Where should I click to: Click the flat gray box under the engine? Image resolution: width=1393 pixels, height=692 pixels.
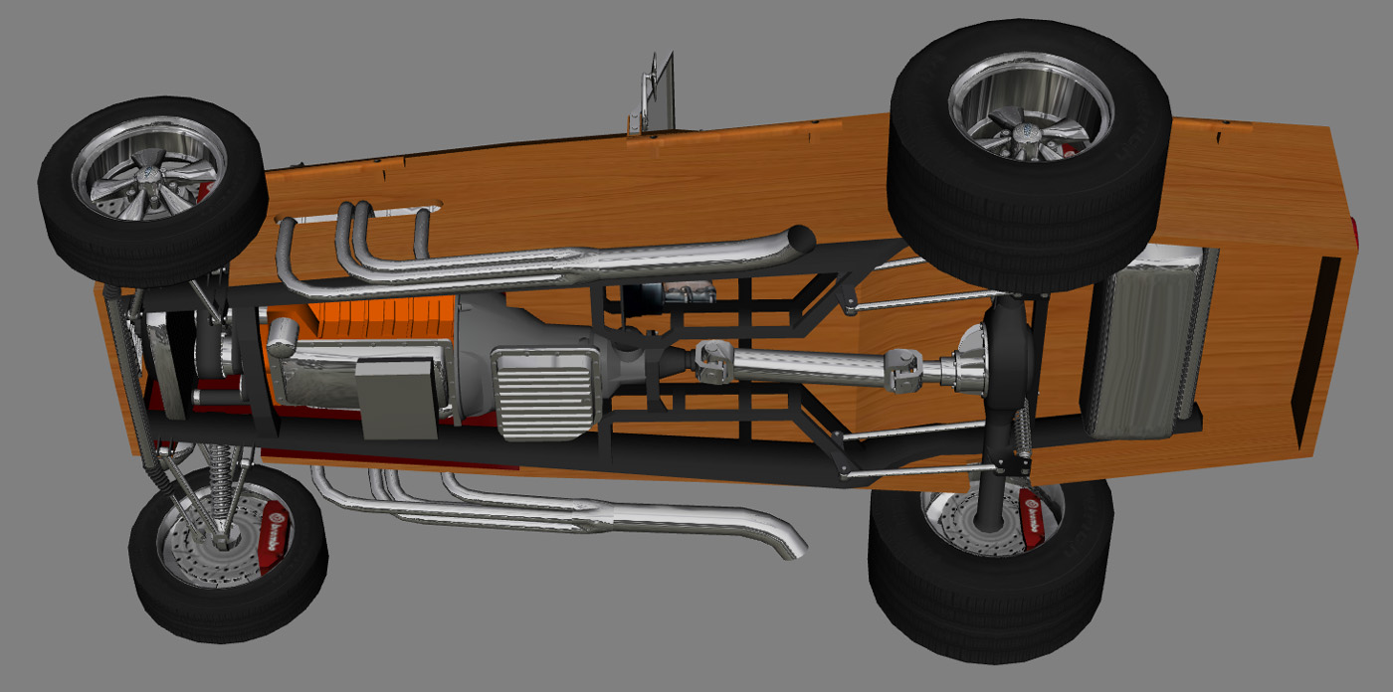[396, 398]
